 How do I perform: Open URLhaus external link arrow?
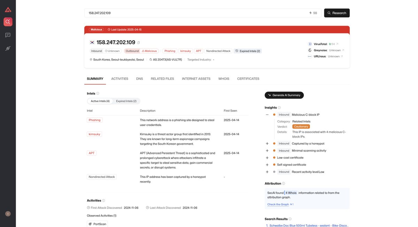click(x=342, y=56)
